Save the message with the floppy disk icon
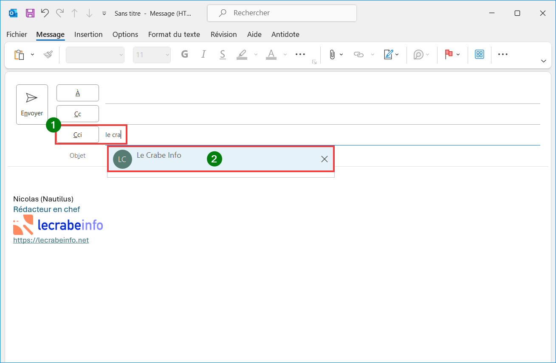The width and height of the screenshot is (556, 363). [30, 13]
